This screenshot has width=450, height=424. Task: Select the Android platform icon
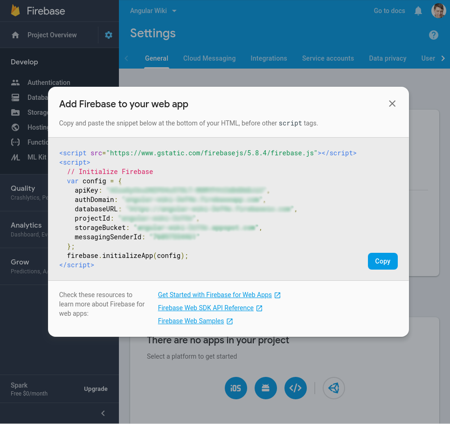tap(266, 388)
